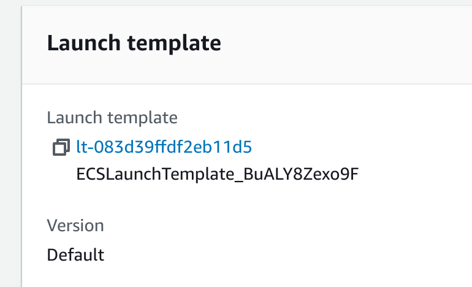Click empty panel space right of the Version field

pyautogui.click(x=306, y=239)
